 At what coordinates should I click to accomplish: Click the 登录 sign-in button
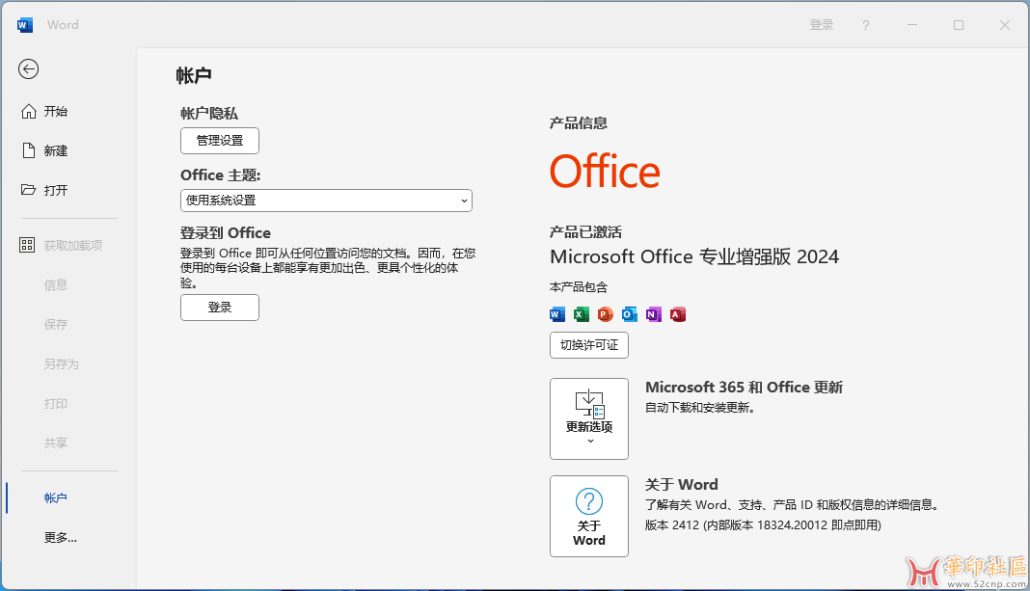point(219,307)
